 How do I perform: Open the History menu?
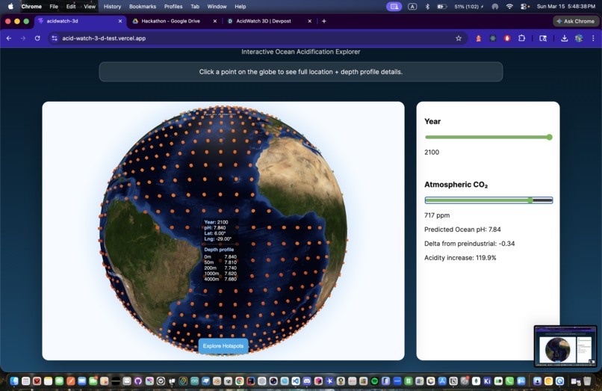click(112, 7)
